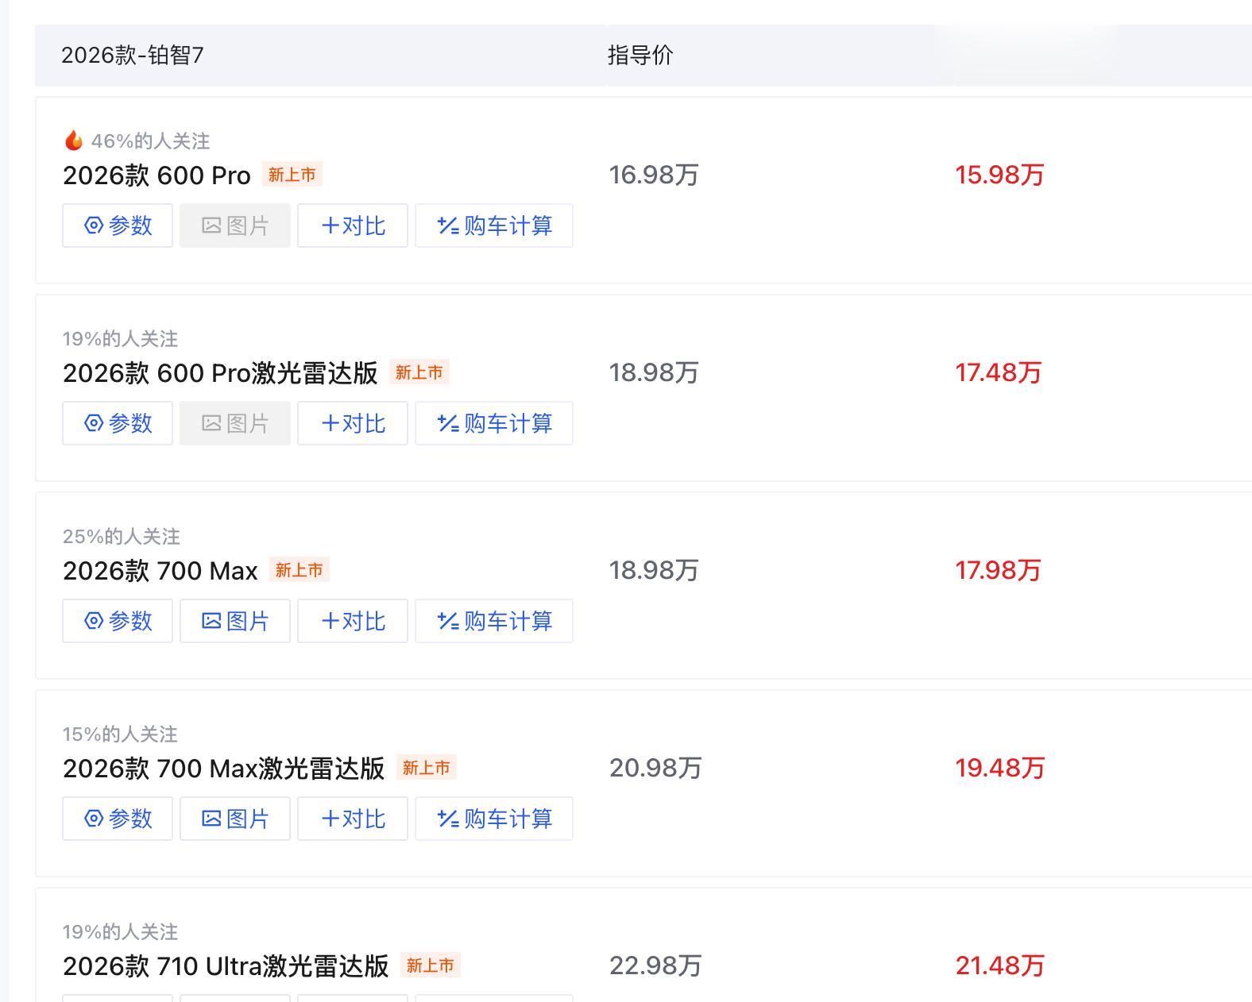Open the 2026款 700 Max激光雷达版 title
Viewport: 1252px width, 1002px height.
(x=223, y=769)
